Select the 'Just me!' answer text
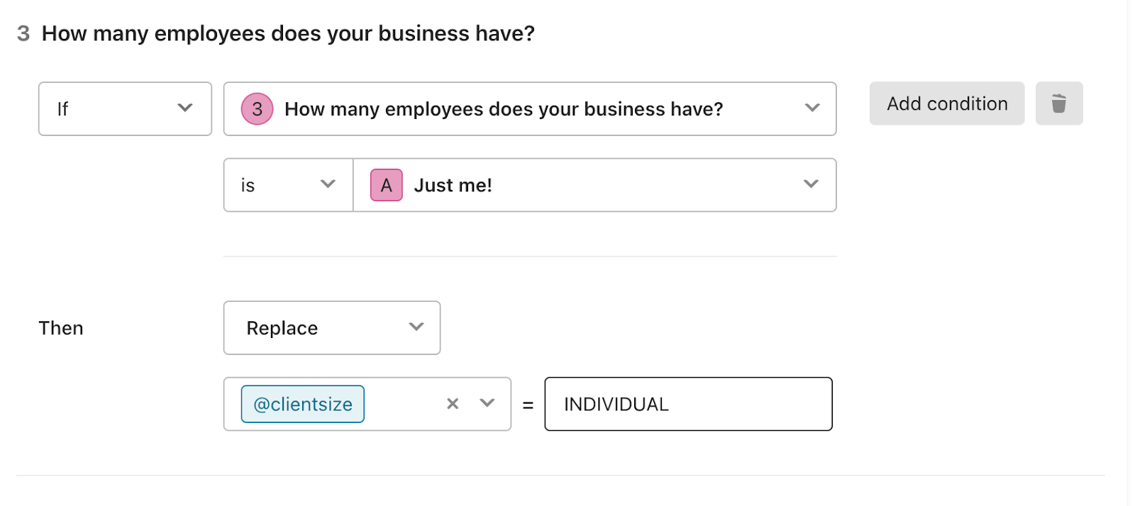The image size is (1135, 506). [453, 185]
